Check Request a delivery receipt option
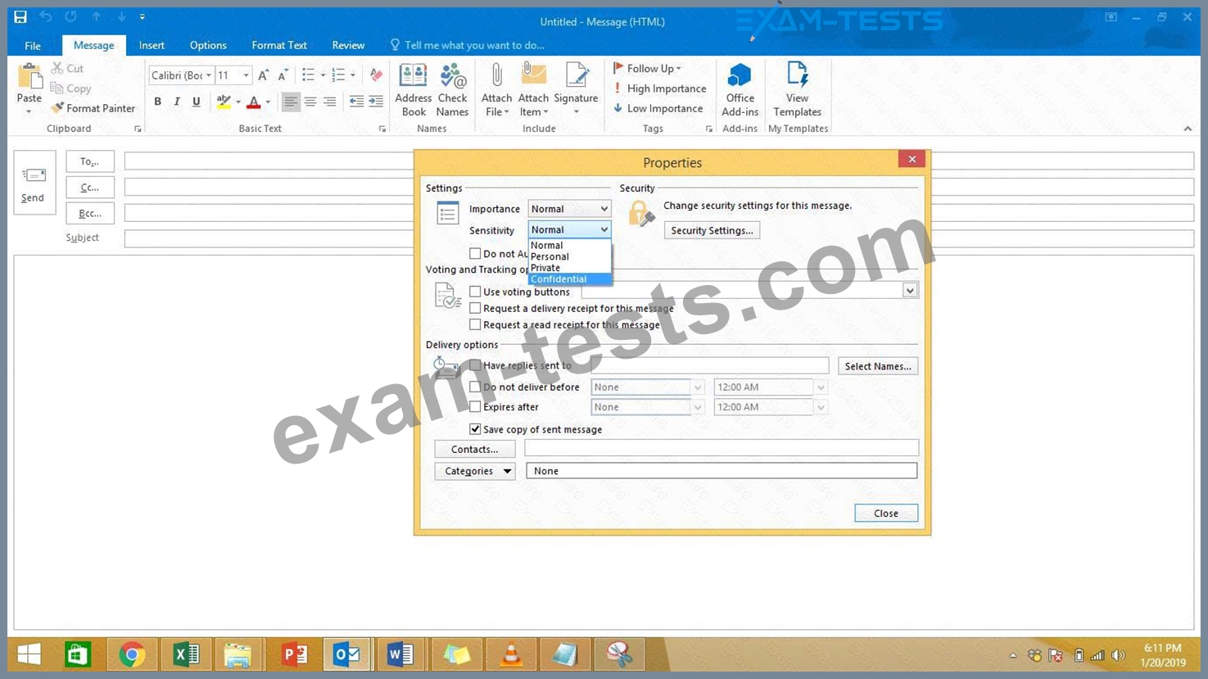The image size is (1208, 679). [475, 308]
